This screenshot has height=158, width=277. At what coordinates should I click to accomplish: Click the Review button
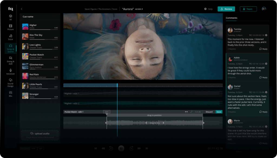pyautogui.click(x=226, y=9)
